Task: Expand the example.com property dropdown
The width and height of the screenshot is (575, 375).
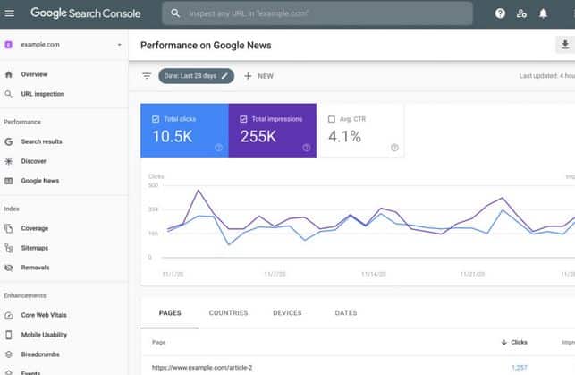Action: coord(119,45)
